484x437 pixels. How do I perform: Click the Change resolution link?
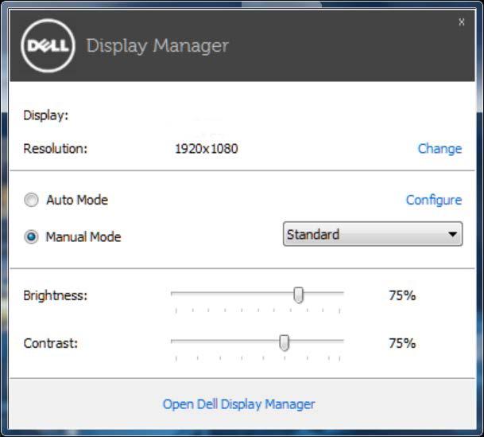click(x=439, y=149)
